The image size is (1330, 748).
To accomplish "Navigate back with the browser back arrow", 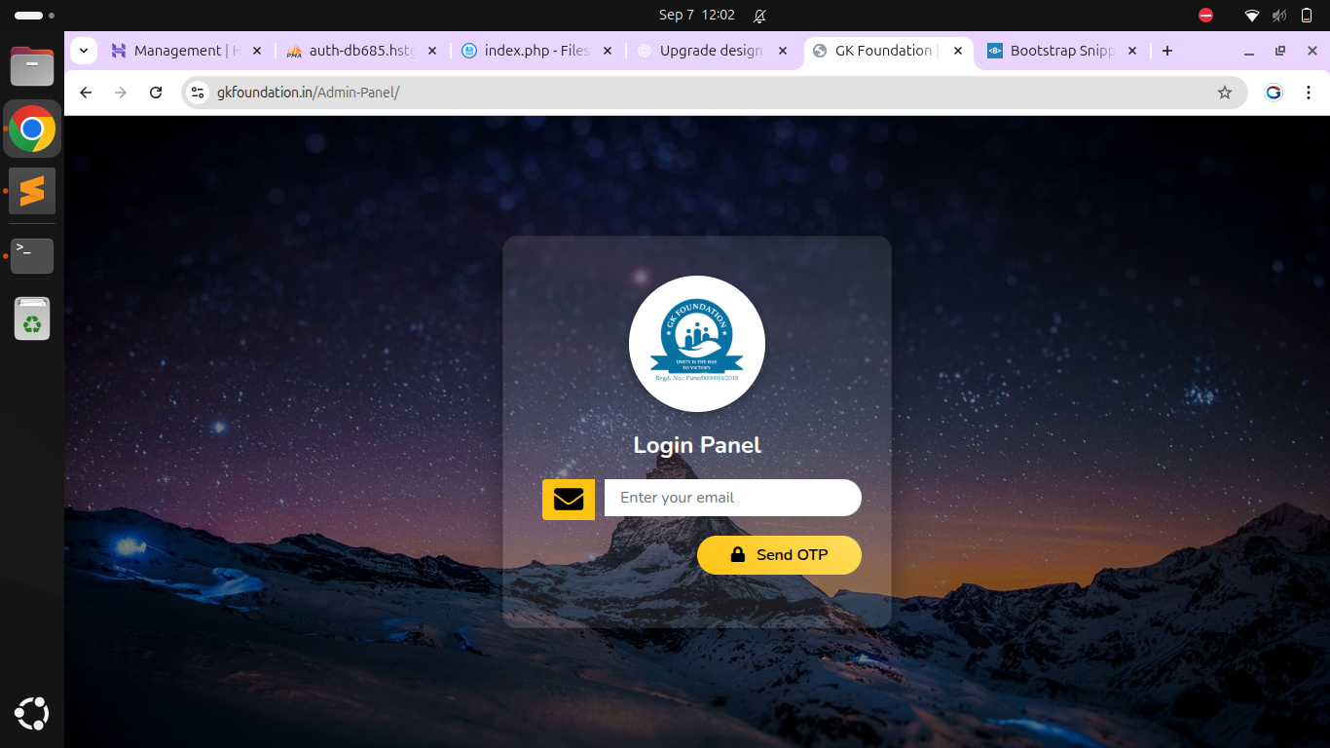I will pos(85,93).
